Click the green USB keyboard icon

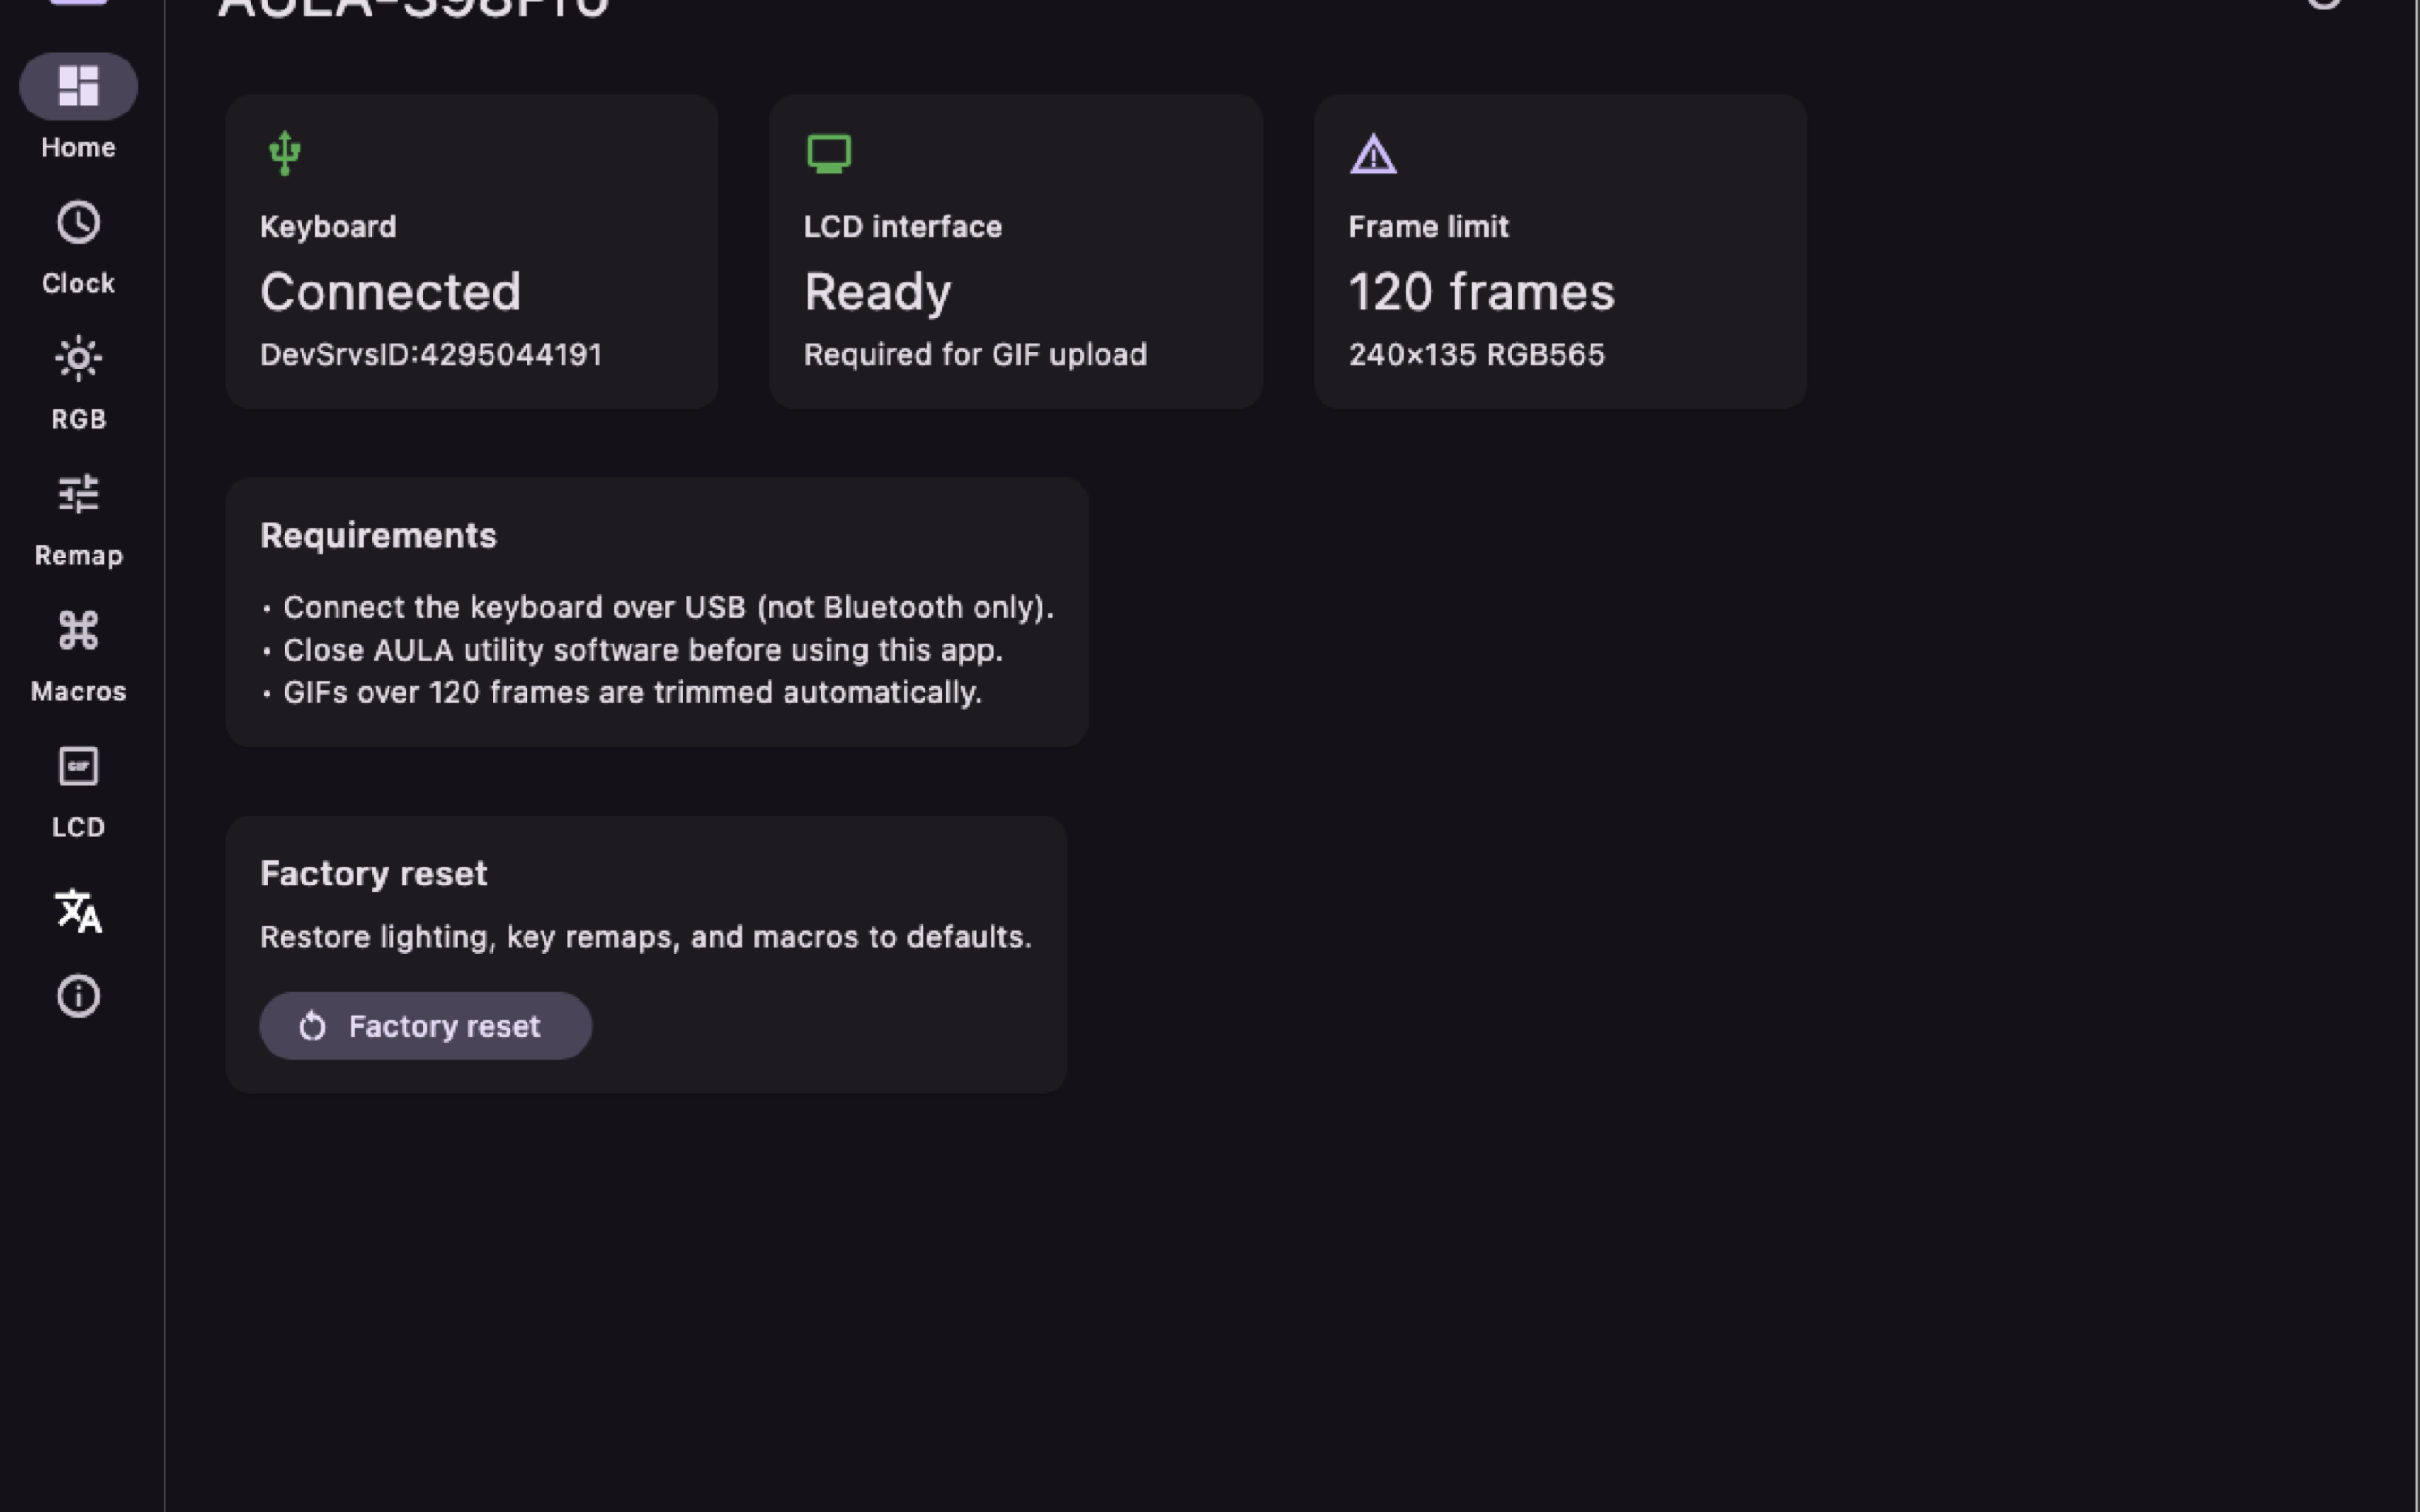285,153
